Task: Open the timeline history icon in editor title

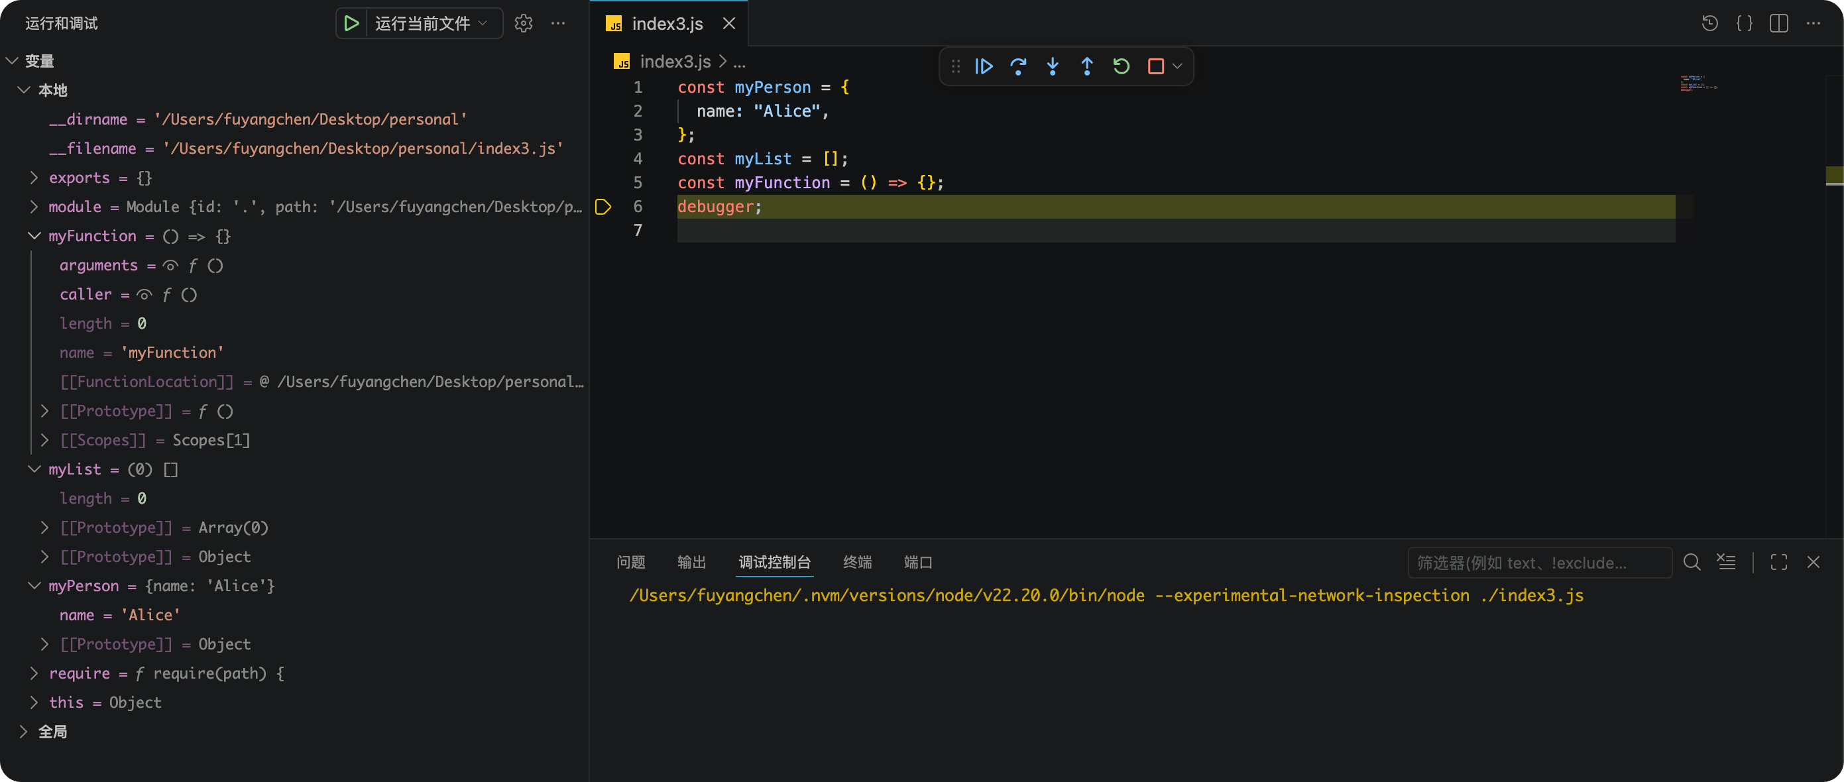Action: (1709, 24)
